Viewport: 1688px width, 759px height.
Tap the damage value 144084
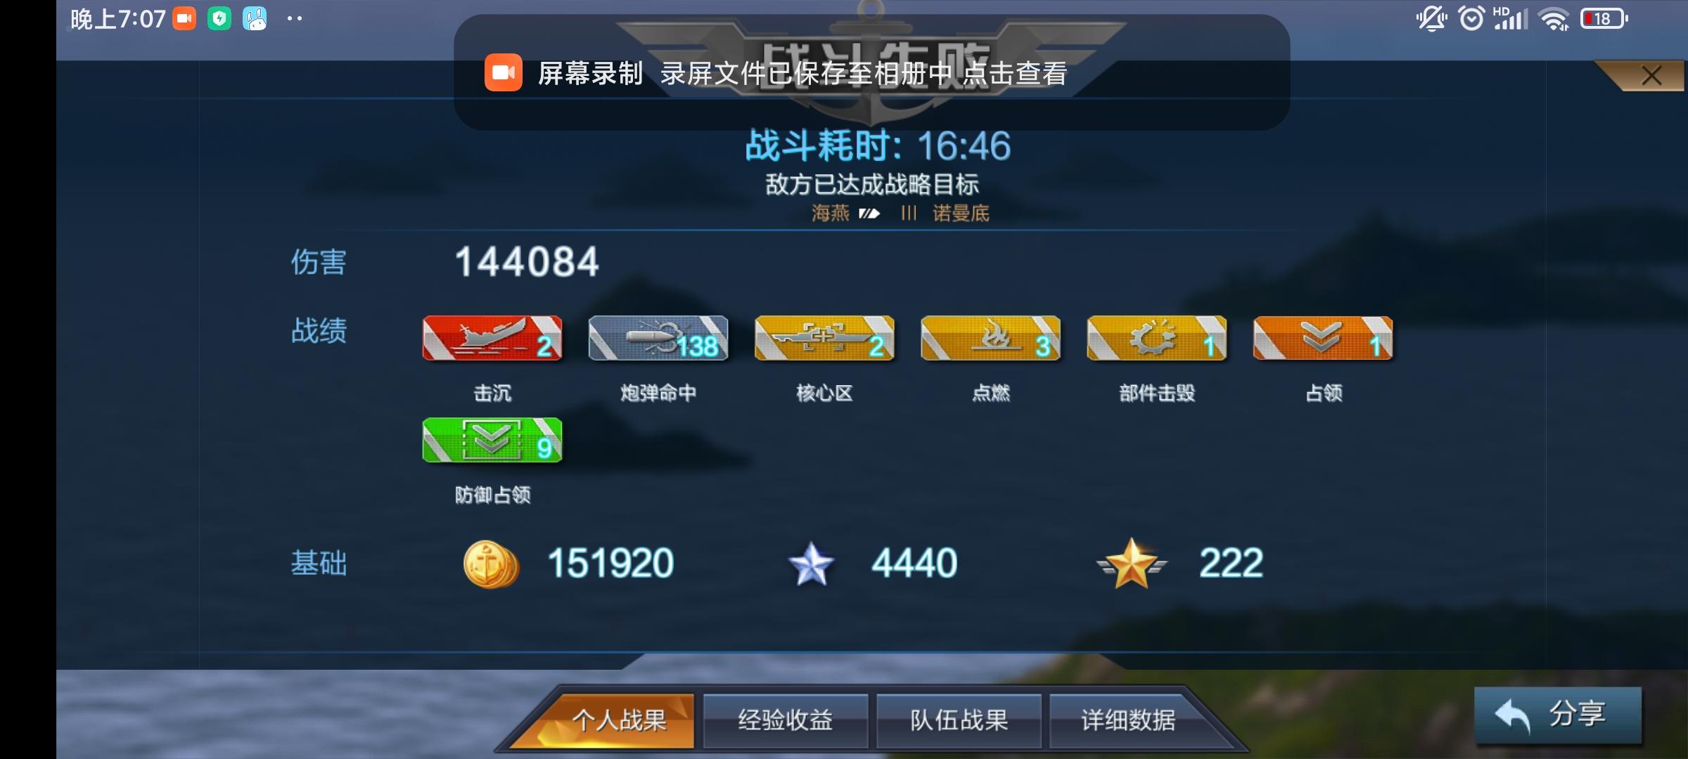[527, 262]
